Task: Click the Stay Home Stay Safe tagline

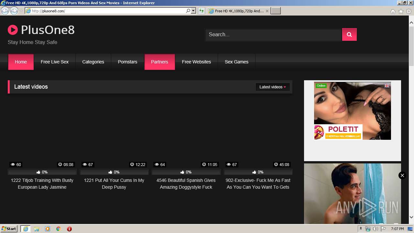Action: coord(32,42)
